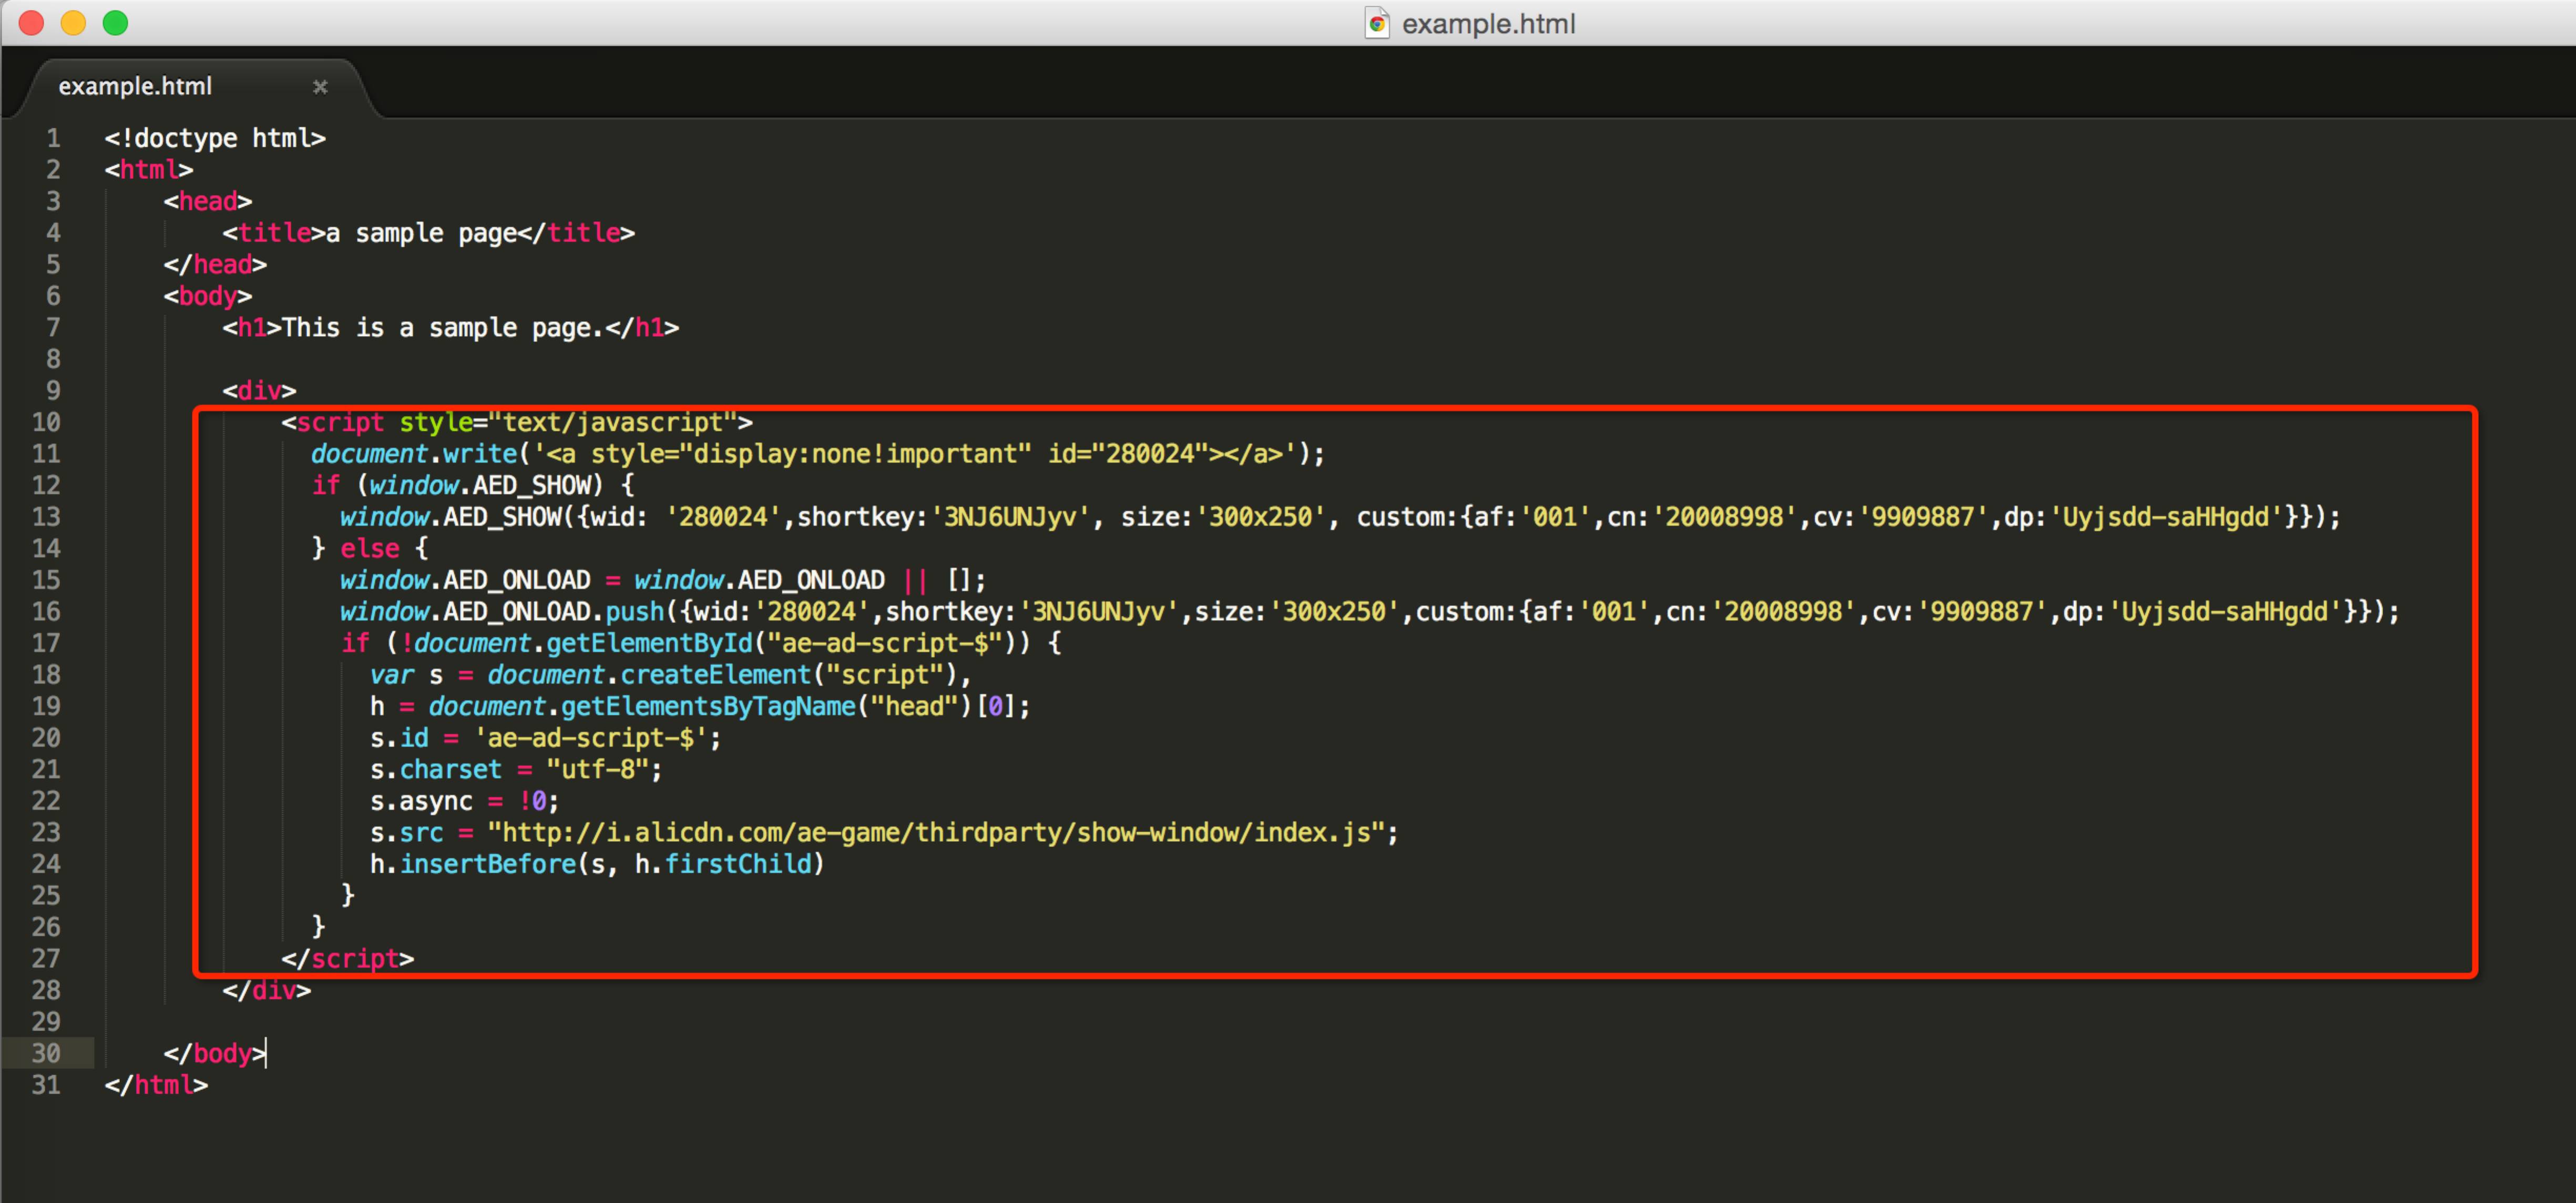Click the 'a sample page' title text
The image size is (2576, 1203).
tap(421, 233)
